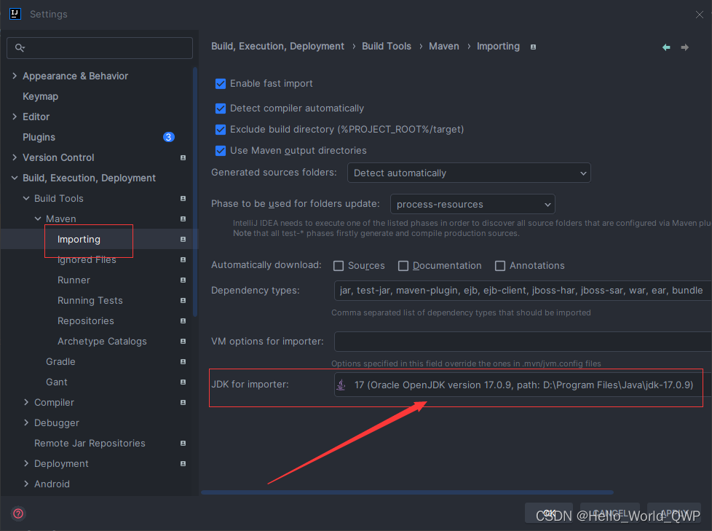Expand Compiler node
Screen dimensions: 712x531
26,403
